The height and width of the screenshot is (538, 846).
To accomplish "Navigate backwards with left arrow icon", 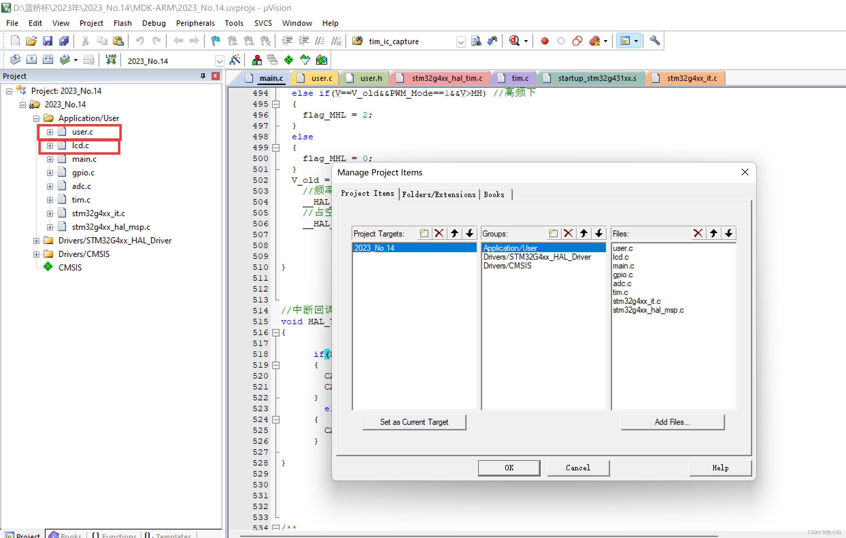I will [x=178, y=41].
